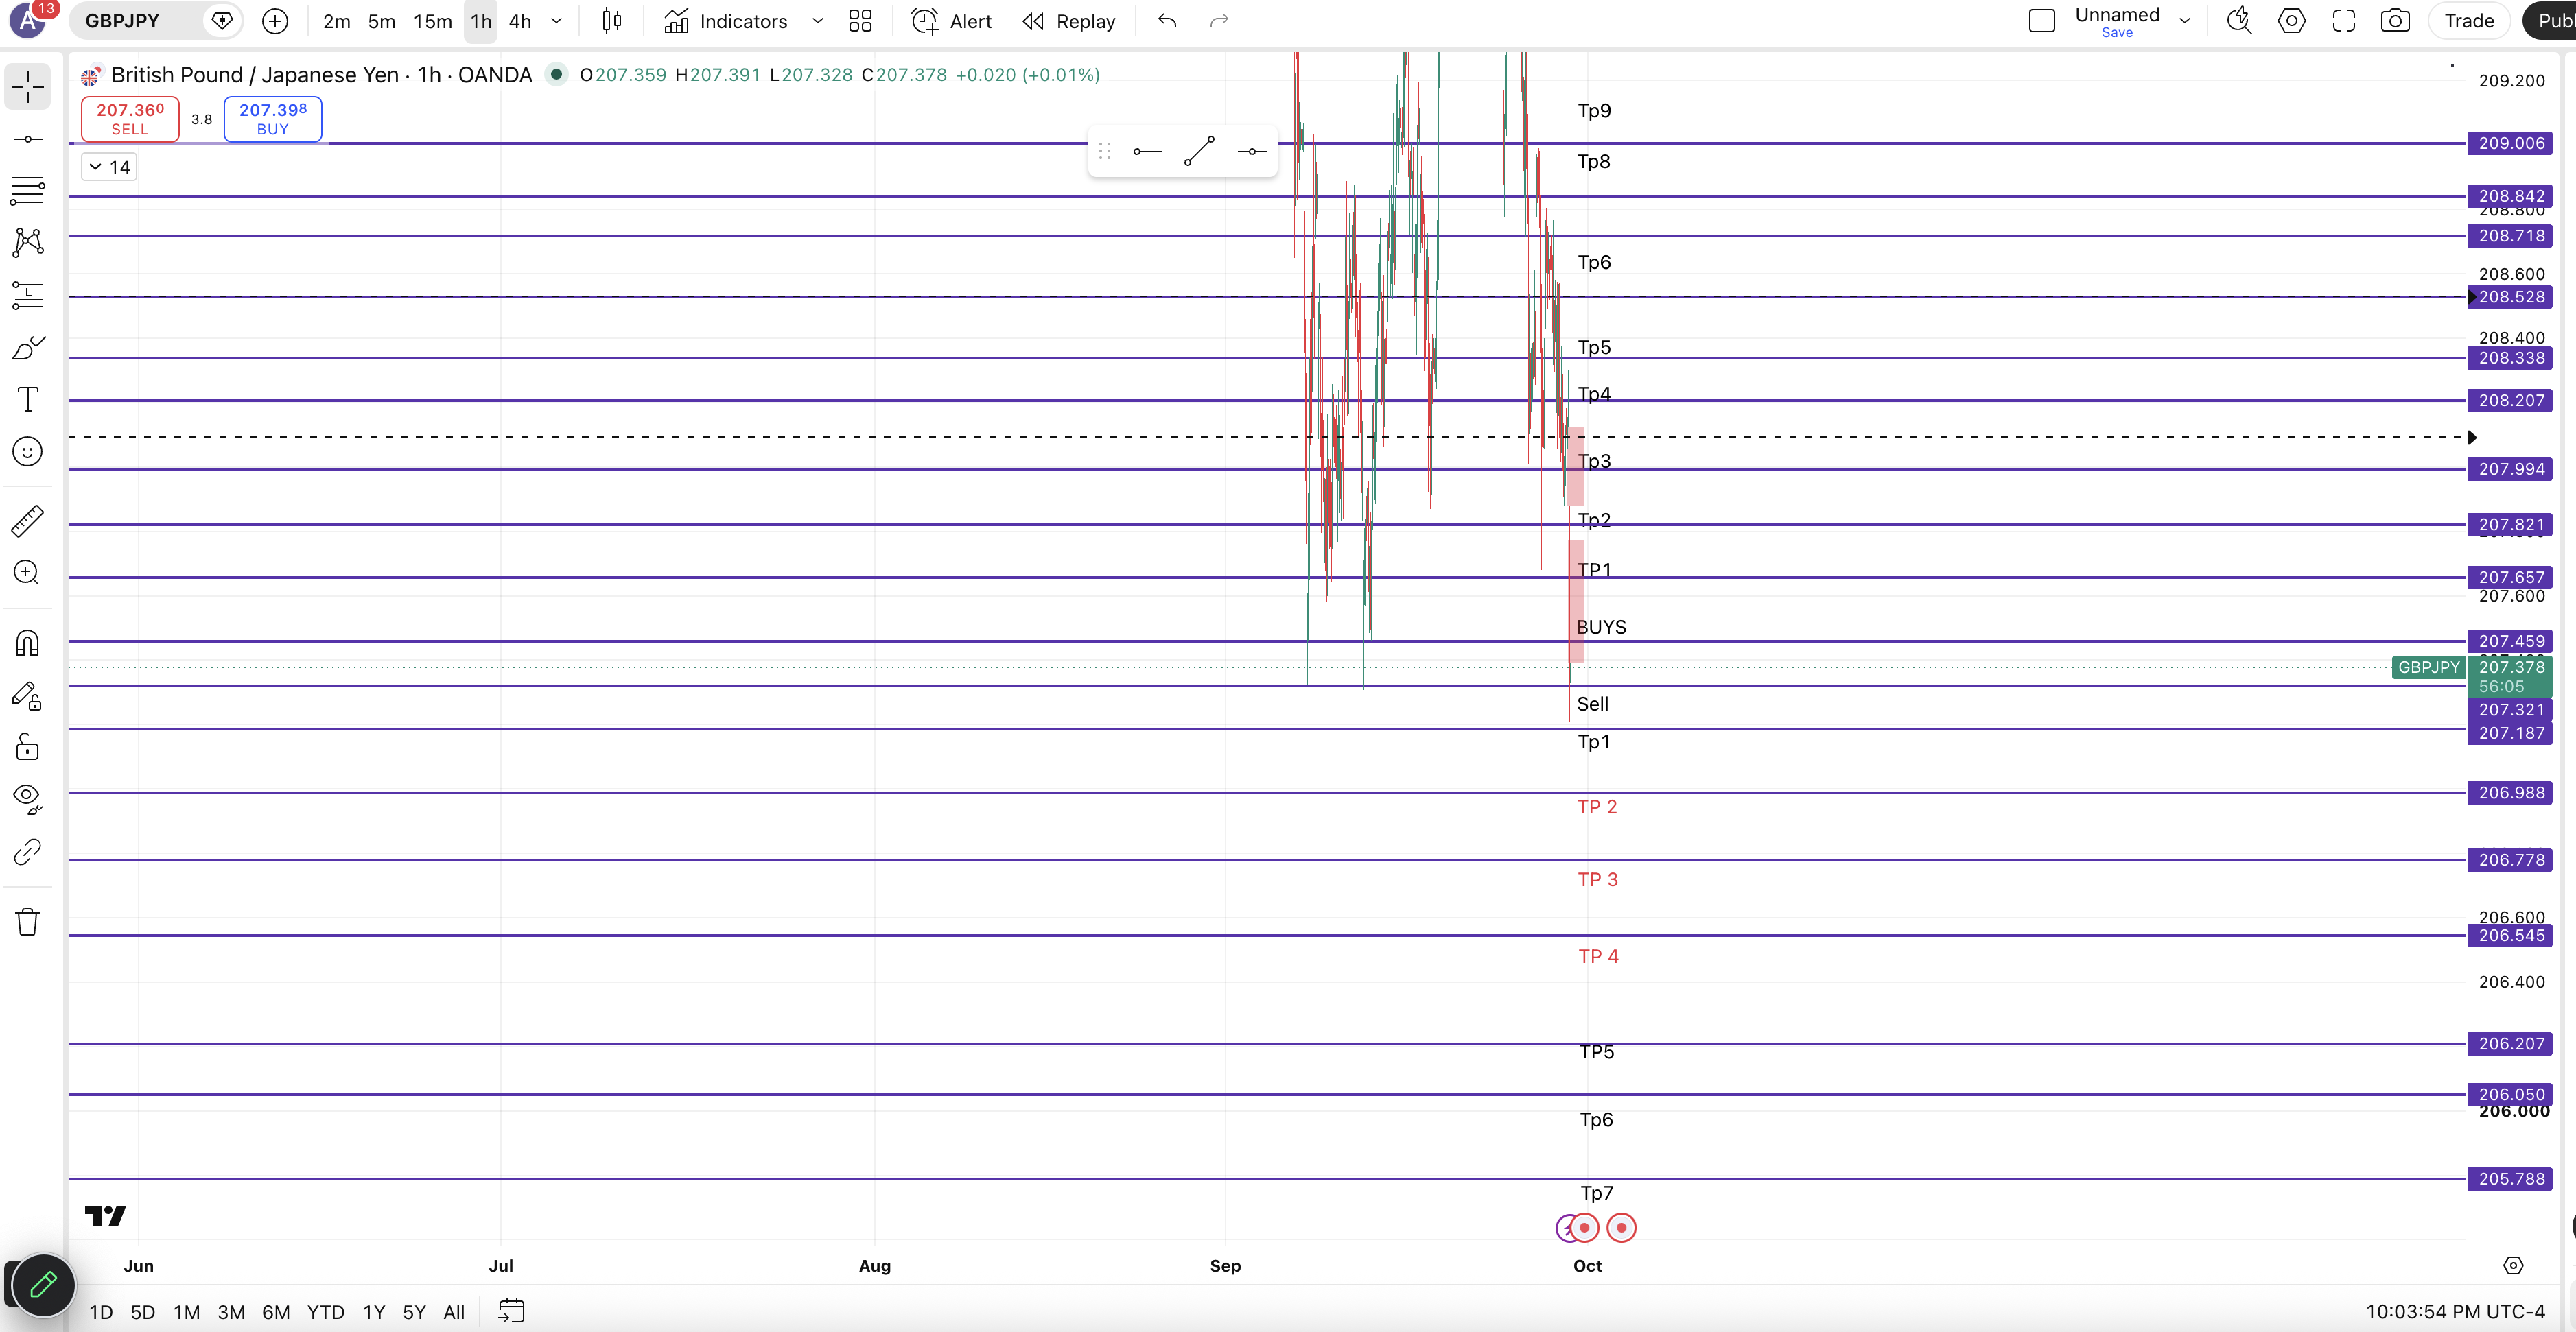
Task: Set range to 5Y
Action: 414,1312
